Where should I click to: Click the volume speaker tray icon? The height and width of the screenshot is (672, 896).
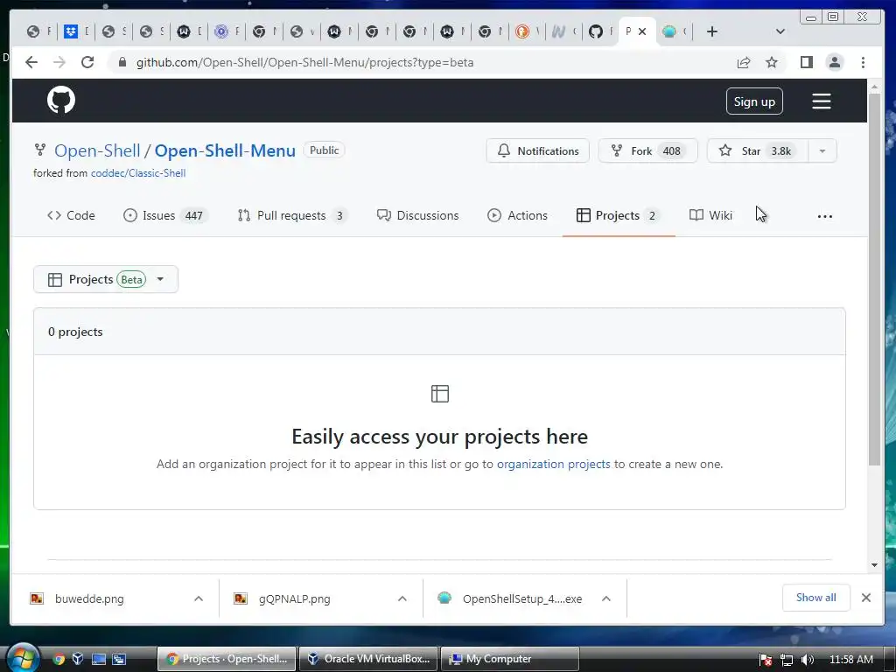tap(807, 660)
